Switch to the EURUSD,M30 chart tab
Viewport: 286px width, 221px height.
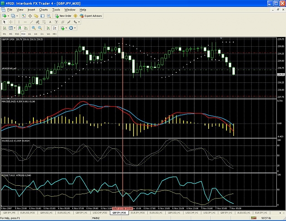27,213
